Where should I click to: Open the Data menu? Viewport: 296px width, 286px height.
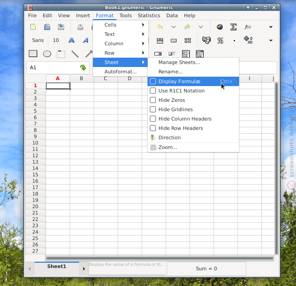[172, 15]
